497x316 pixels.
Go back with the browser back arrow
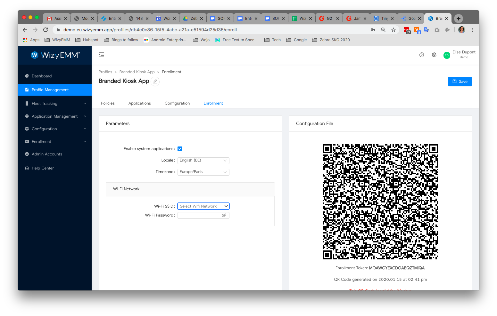25,30
